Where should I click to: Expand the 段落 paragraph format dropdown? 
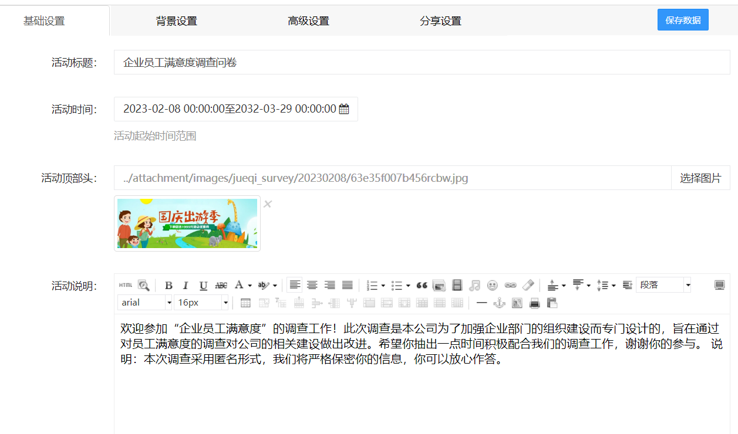click(663, 285)
